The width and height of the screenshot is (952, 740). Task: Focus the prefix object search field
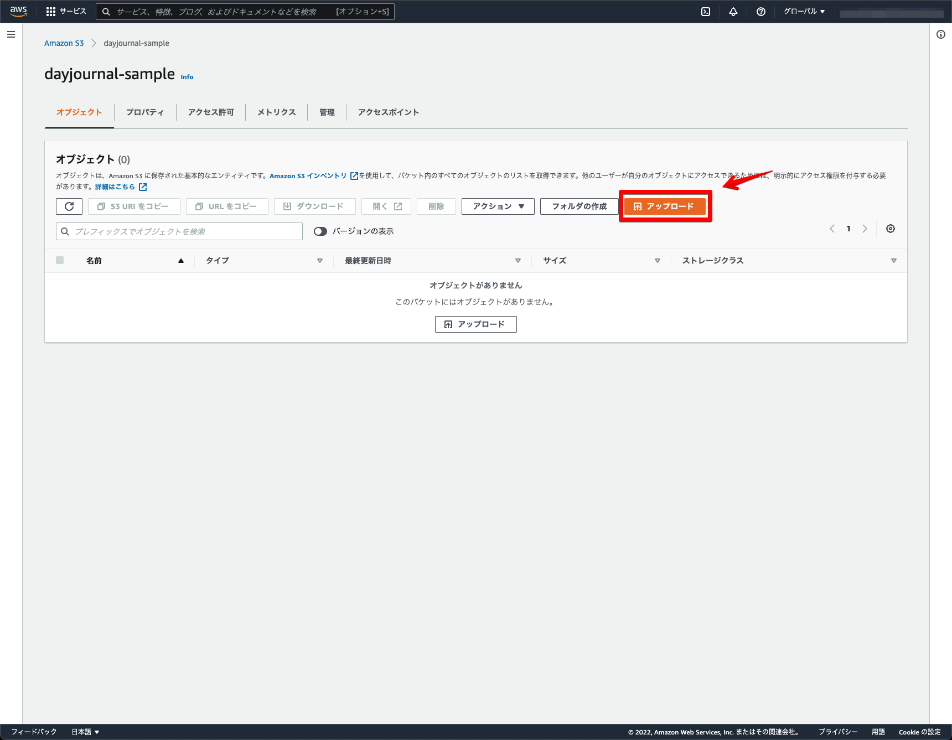(179, 231)
